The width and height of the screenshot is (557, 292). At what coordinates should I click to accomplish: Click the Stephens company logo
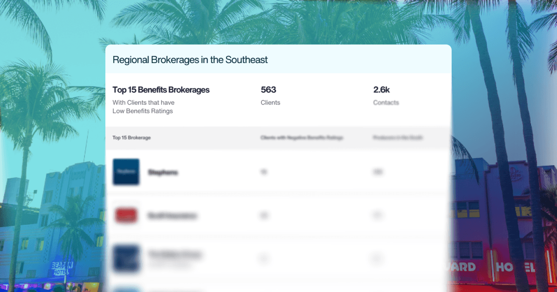126,172
